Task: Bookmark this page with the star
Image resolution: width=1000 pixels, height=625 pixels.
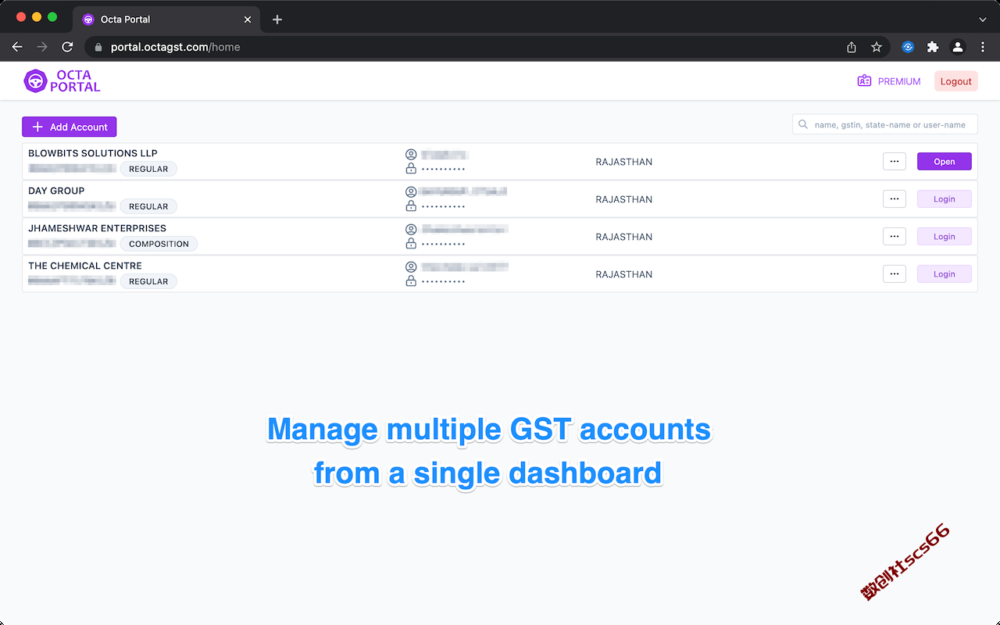Action: click(877, 47)
